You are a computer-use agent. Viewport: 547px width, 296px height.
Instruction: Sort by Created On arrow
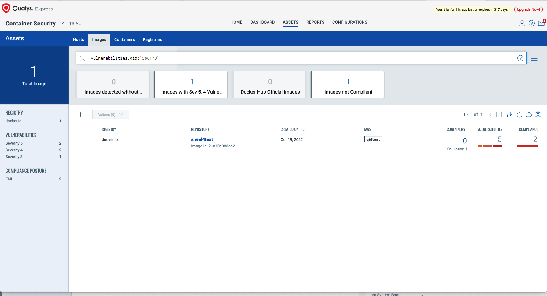303,129
